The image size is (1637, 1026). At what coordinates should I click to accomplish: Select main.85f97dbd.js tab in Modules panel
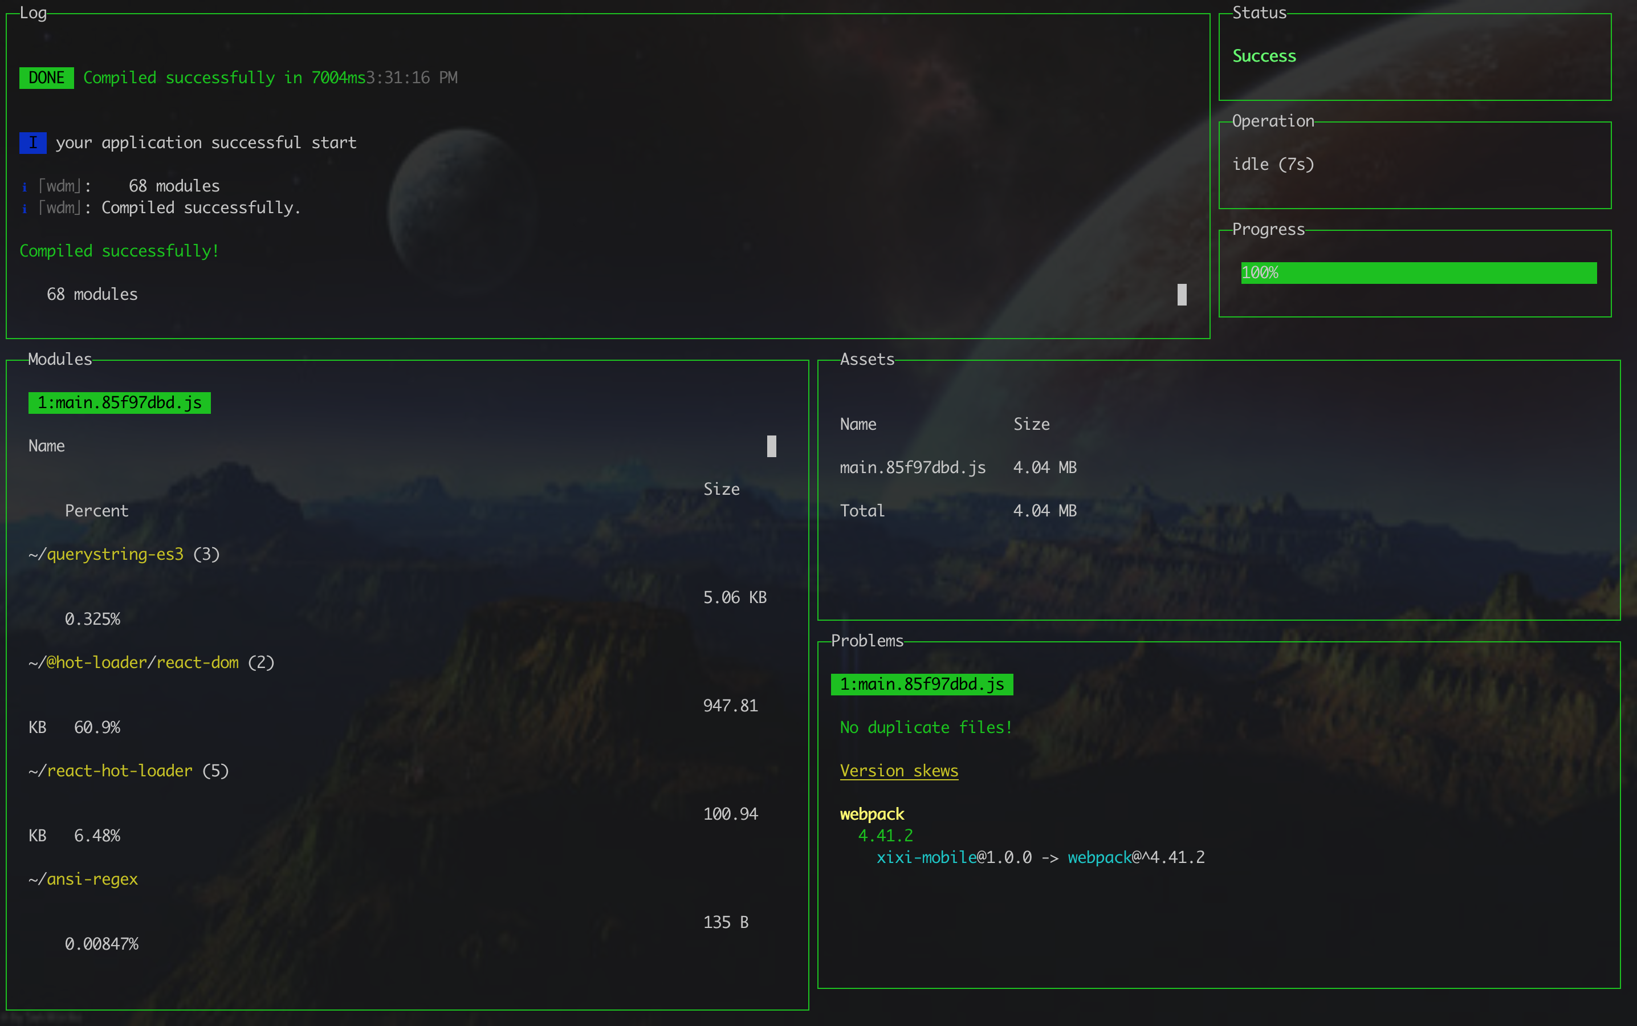[119, 402]
